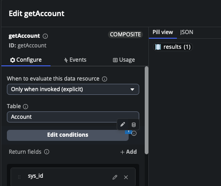Add a new return field
The height and width of the screenshot is (186, 221).
pyautogui.click(x=128, y=152)
